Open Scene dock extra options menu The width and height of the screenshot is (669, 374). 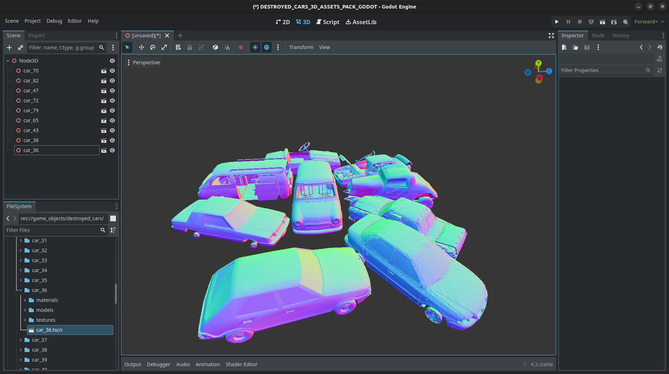pyautogui.click(x=113, y=48)
